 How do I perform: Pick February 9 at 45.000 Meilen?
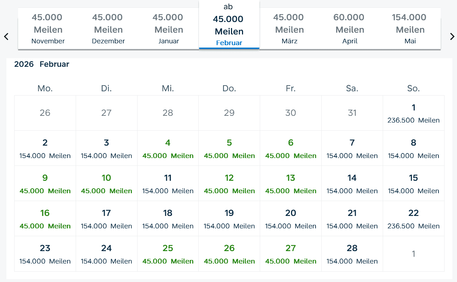45,183
